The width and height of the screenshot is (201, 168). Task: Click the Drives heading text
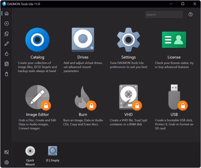click(x=83, y=57)
